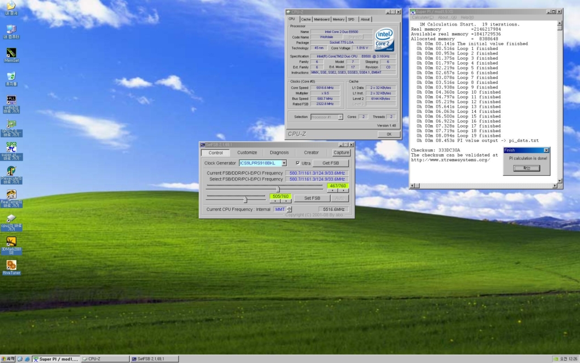580x363 pixels.
Task: Click the Super PI taskbar button
Action: pyautogui.click(x=56, y=359)
